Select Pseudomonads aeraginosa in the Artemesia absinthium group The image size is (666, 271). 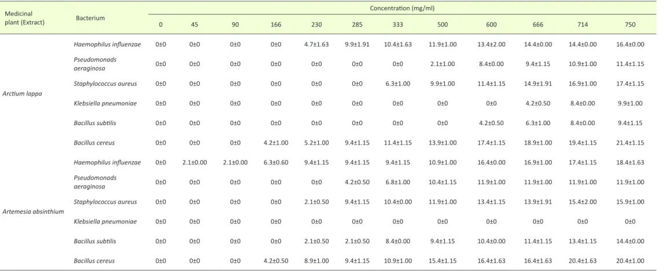tap(95, 182)
